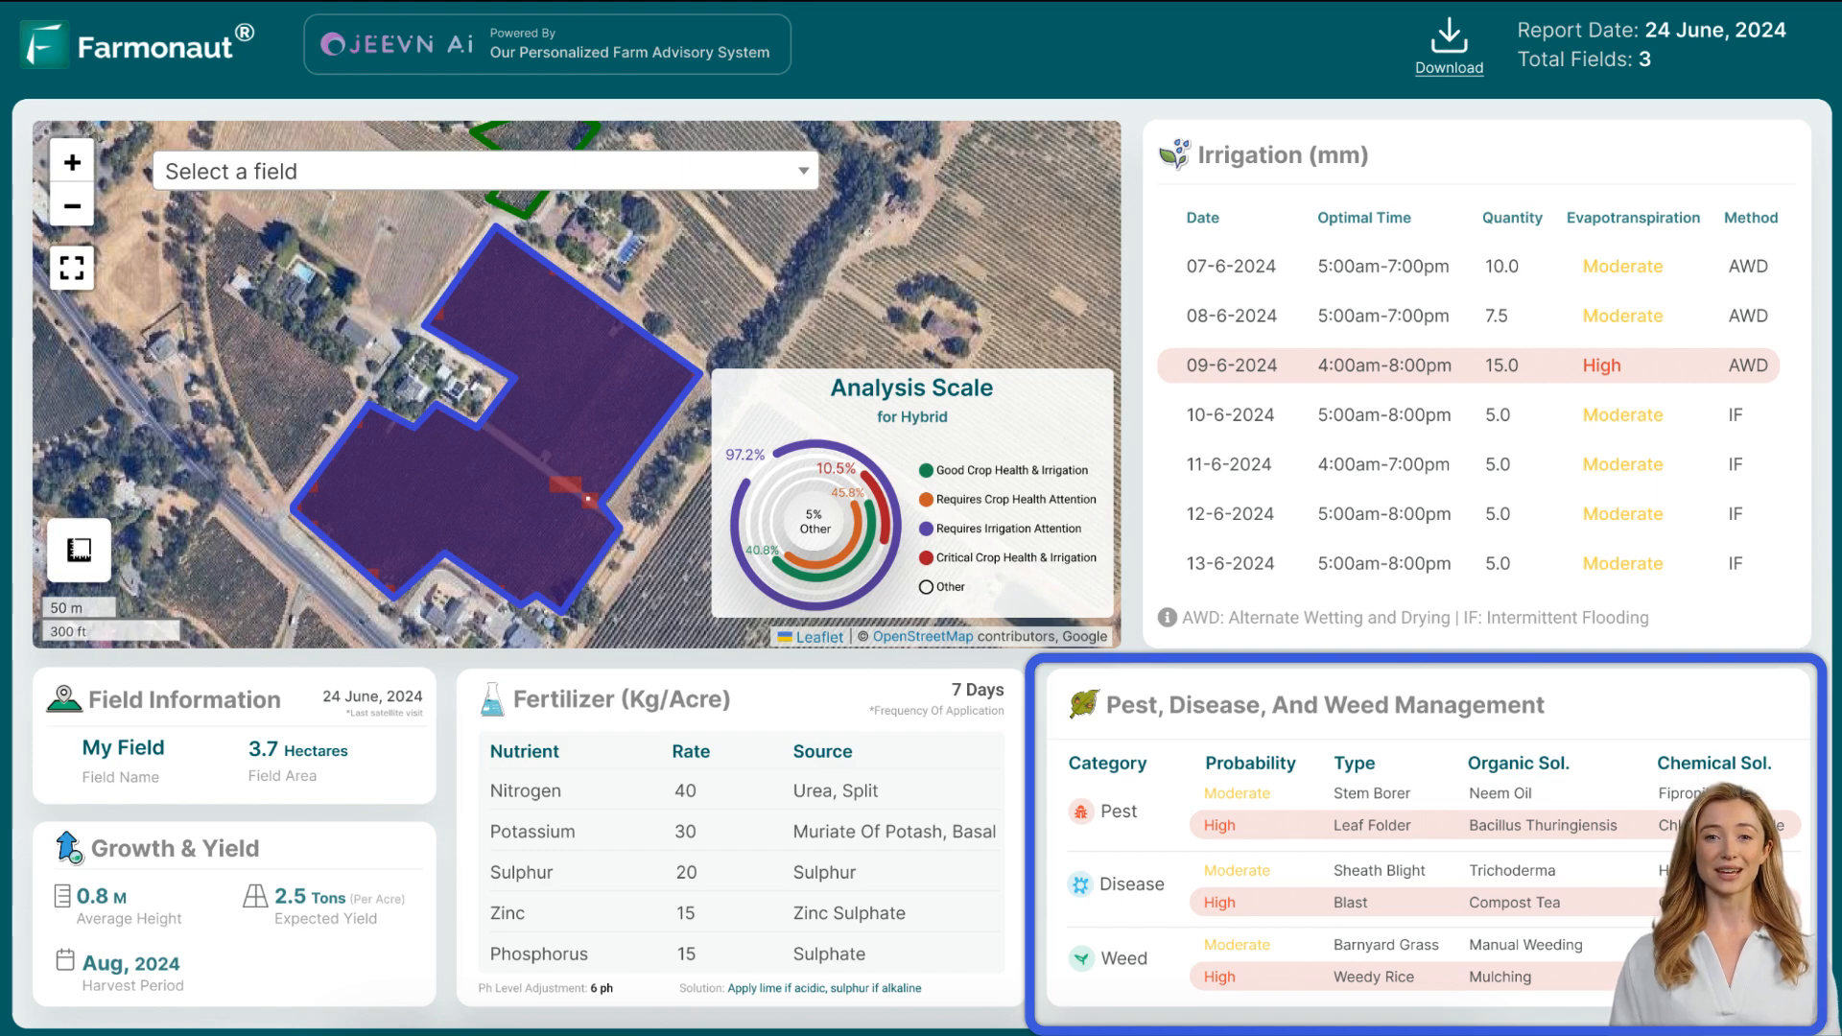
Task: Click the OpenStreetMap attribution link
Action: (922, 635)
